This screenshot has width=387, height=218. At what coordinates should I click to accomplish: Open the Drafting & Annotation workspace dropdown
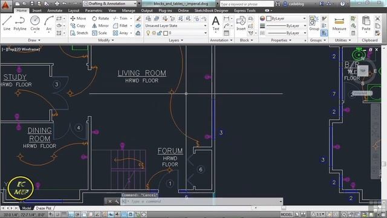pyautogui.click(x=110, y=4)
